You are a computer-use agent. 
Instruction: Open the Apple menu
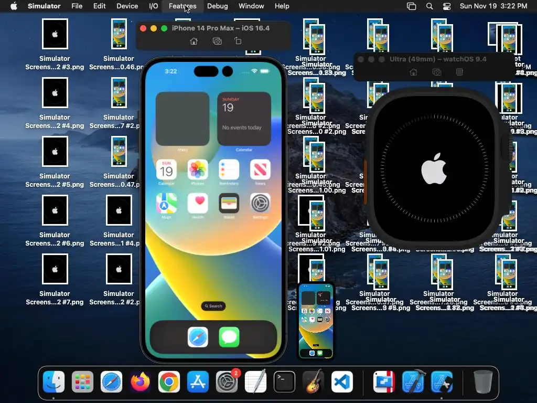[14, 6]
